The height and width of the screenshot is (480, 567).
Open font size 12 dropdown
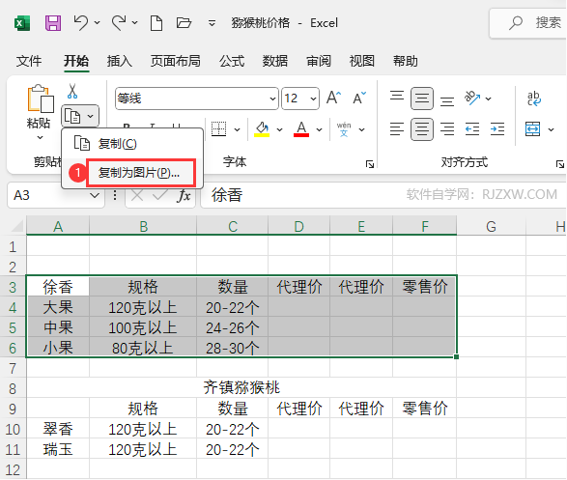tap(313, 99)
